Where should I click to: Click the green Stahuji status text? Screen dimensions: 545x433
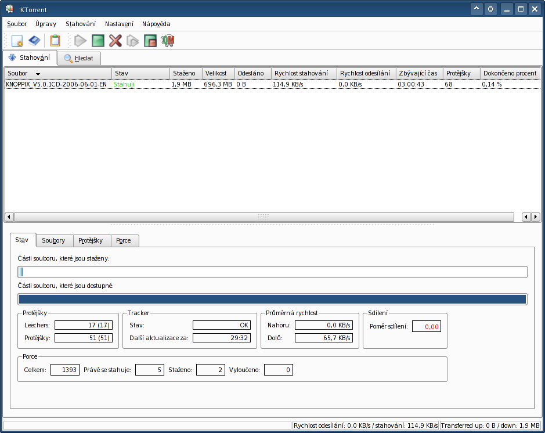click(x=124, y=84)
